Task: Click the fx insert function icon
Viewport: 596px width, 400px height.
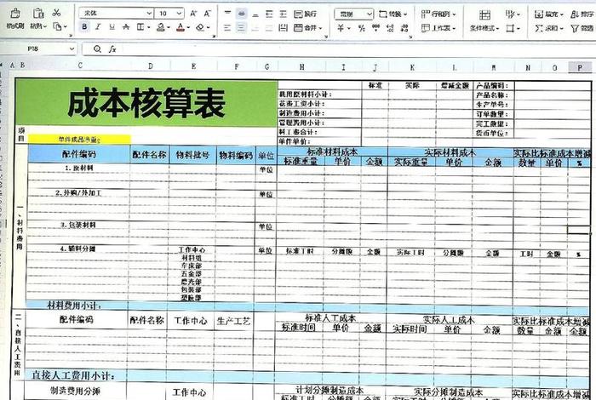Action: (x=112, y=49)
